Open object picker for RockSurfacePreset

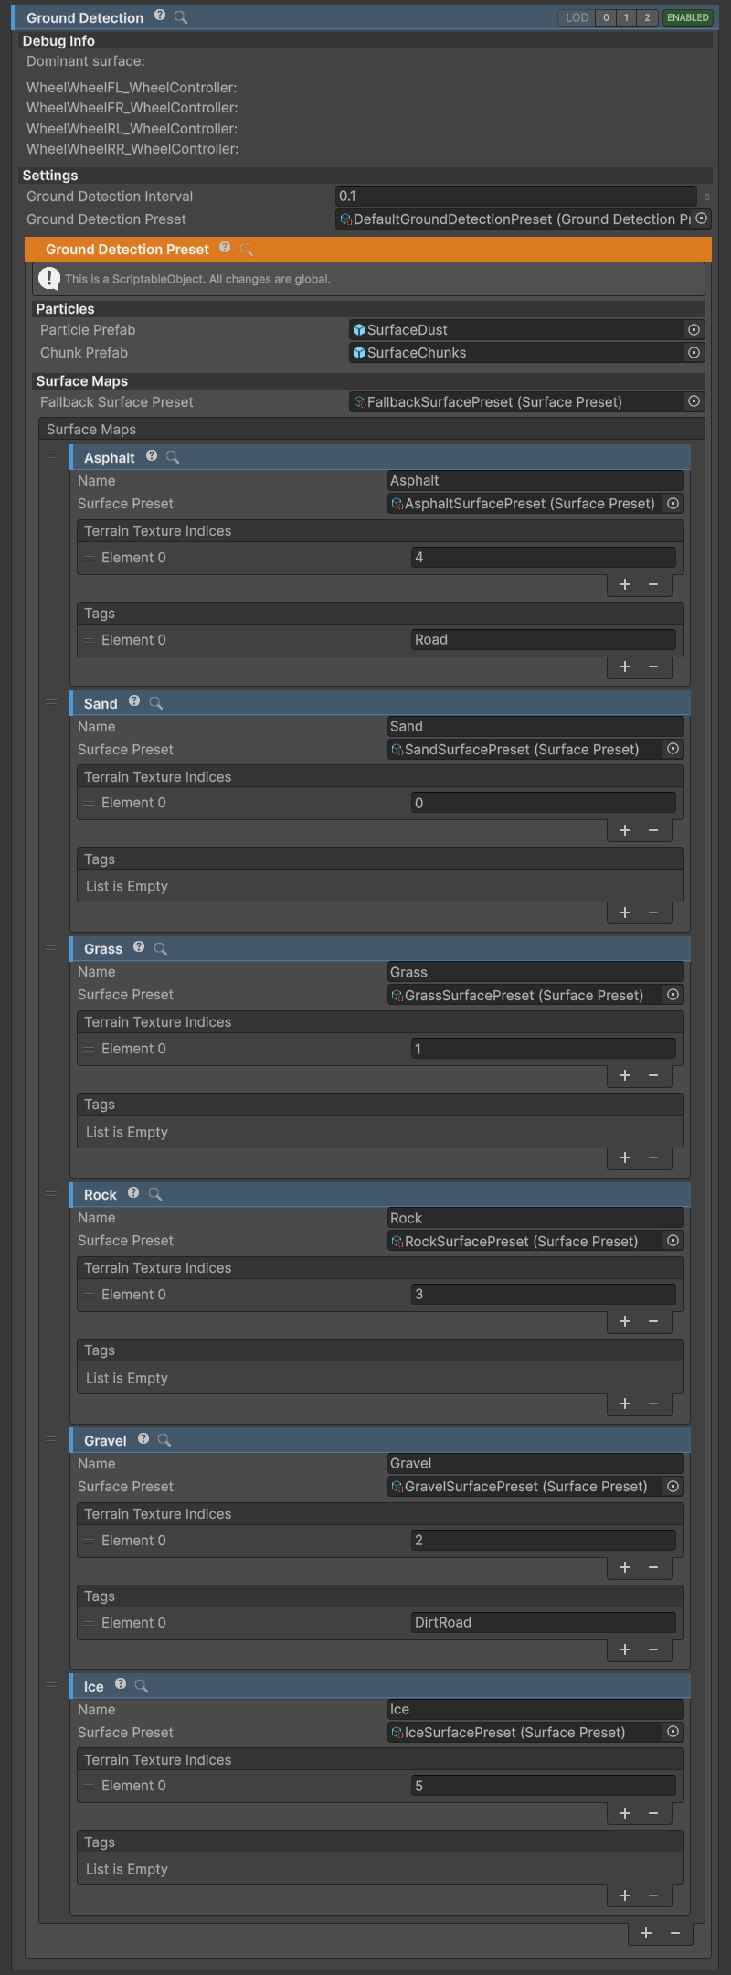click(673, 1241)
